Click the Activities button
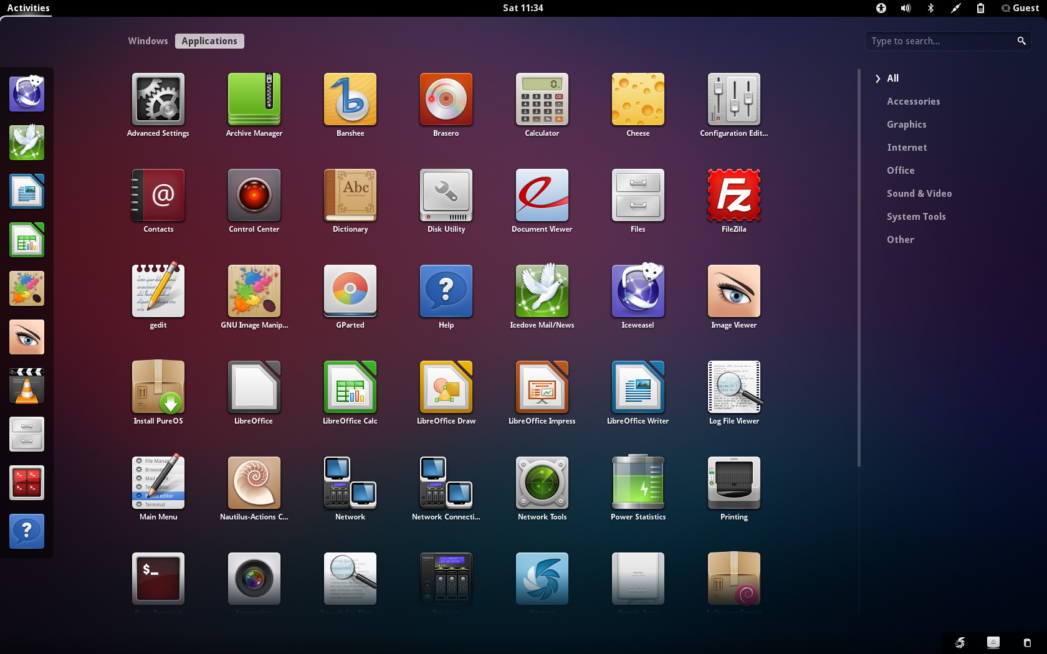This screenshot has width=1047, height=654. click(x=28, y=8)
